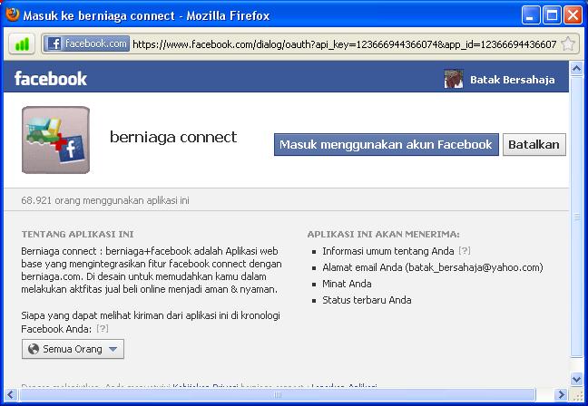
Task: Click the horizontal scrollbar thumb
Action: [278, 394]
